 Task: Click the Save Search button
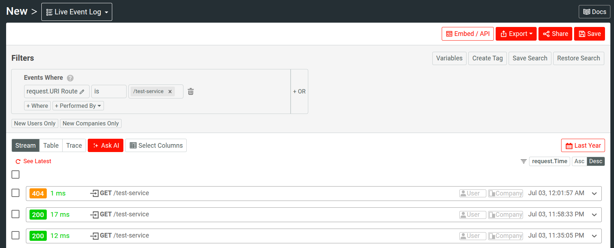[529, 58]
